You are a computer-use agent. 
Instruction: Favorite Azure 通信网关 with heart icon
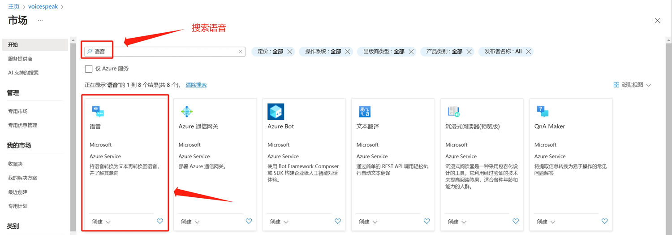[249, 221]
